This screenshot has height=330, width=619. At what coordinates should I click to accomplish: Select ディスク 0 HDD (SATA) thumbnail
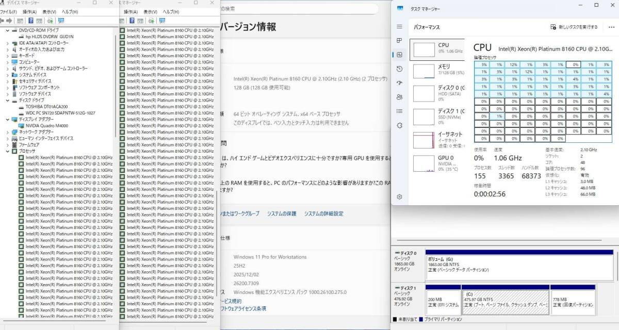pos(425,93)
